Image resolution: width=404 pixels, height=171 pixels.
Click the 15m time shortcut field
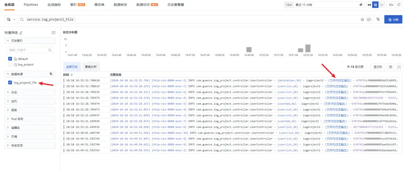pos(289,5)
